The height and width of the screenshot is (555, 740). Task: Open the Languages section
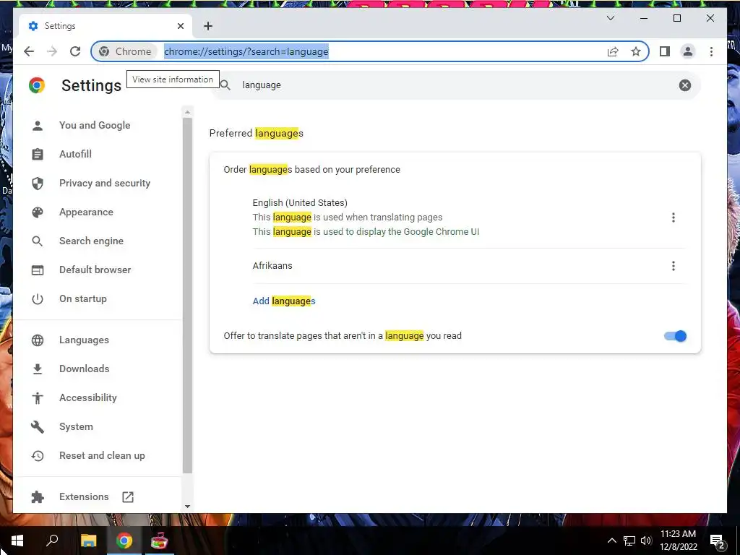tap(84, 340)
